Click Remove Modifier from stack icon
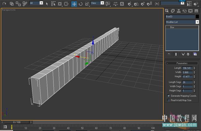This screenshot has width=201, height=131. point(188,54)
